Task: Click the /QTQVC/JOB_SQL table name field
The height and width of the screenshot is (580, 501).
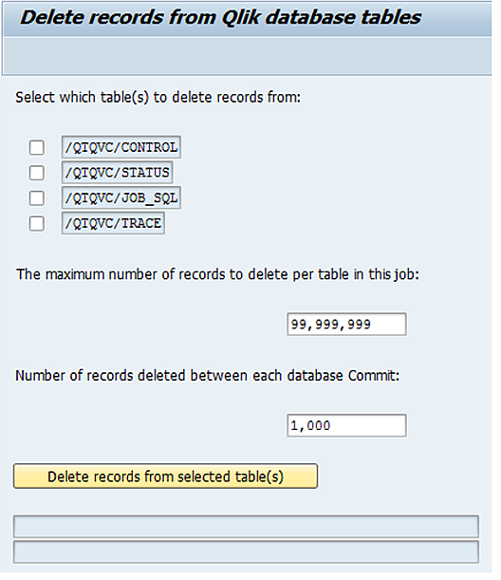Action: pos(121,197)
